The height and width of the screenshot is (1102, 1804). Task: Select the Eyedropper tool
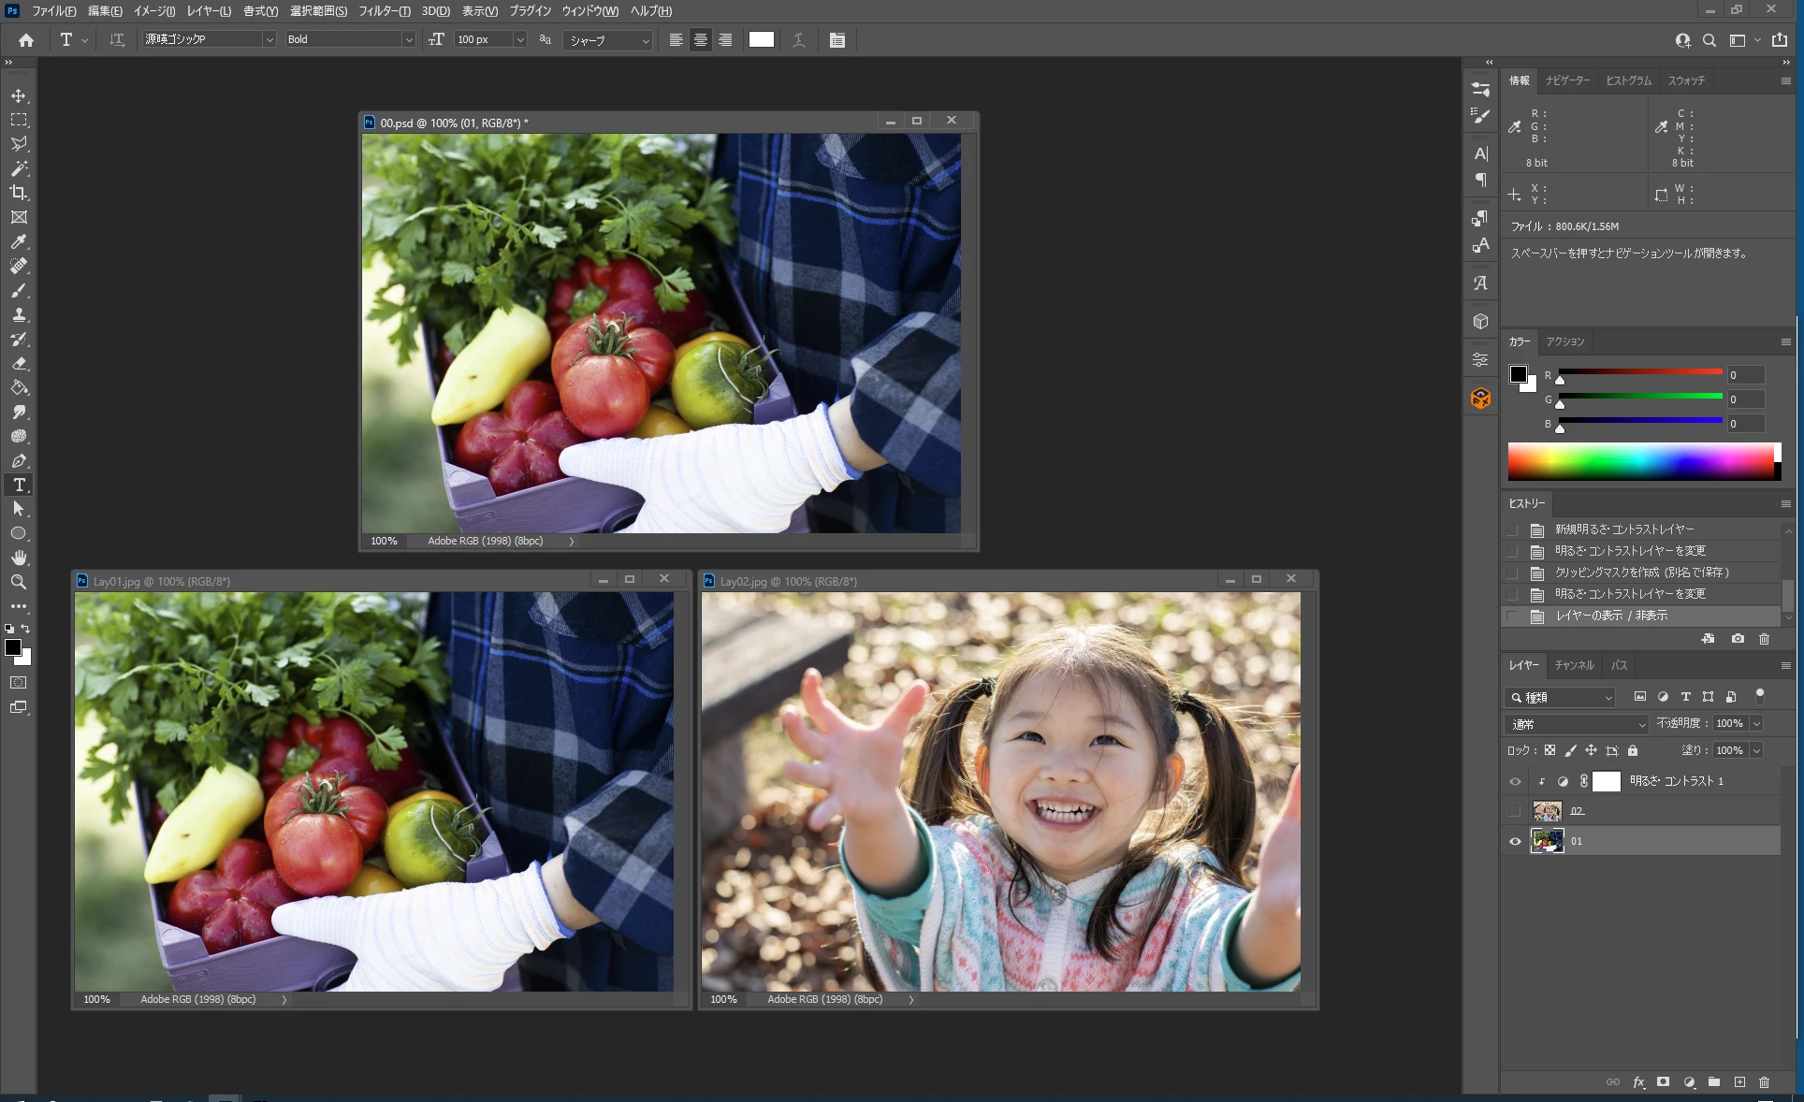[x=19, y=241]
